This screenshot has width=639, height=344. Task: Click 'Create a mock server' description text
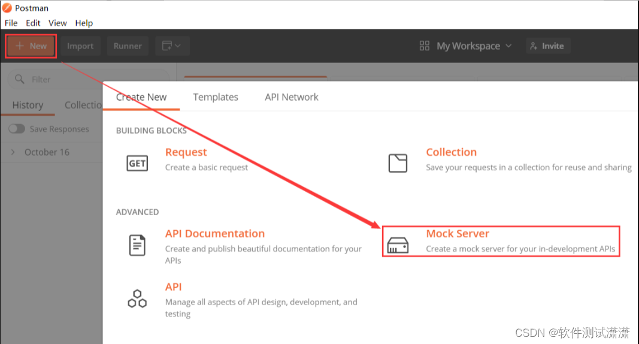pos(520,249)
